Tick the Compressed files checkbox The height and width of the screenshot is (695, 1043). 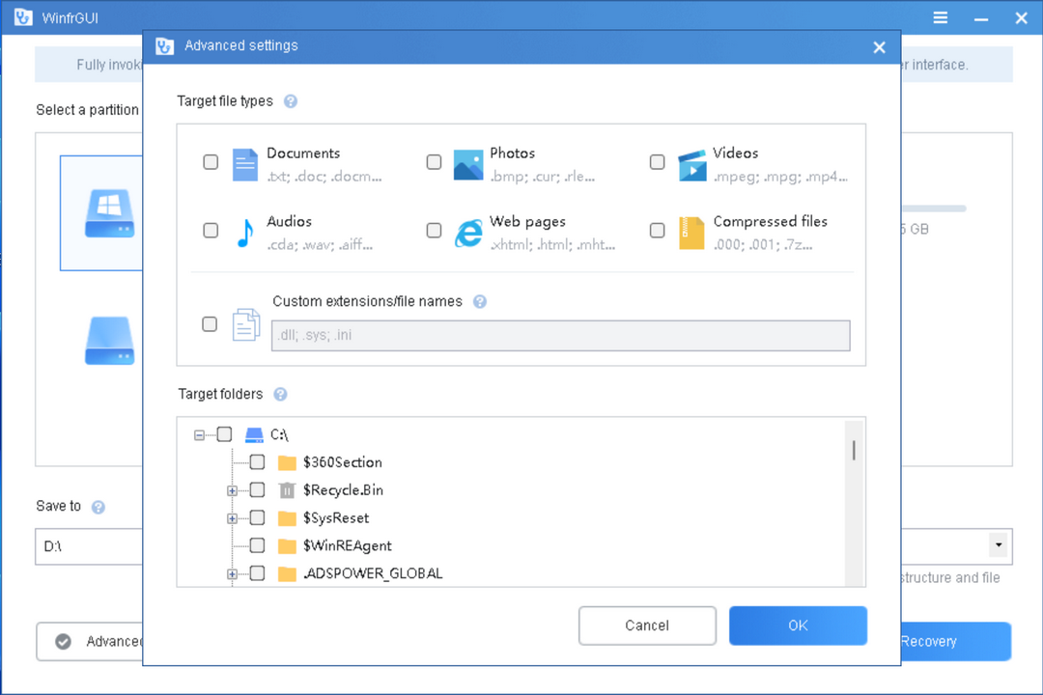coord(657,231)
